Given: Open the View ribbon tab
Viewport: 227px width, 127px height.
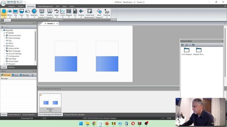Looking at the screenshot, I should [x=65, y=6].
